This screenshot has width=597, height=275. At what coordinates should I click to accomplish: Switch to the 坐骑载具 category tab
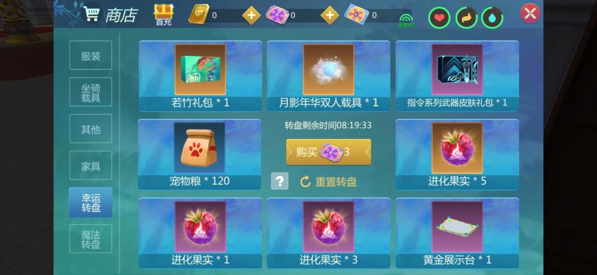pos(91,92)
